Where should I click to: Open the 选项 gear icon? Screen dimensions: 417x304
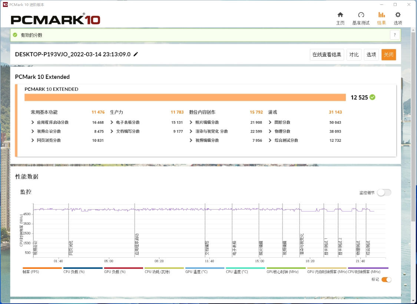[x=398, y=15]
